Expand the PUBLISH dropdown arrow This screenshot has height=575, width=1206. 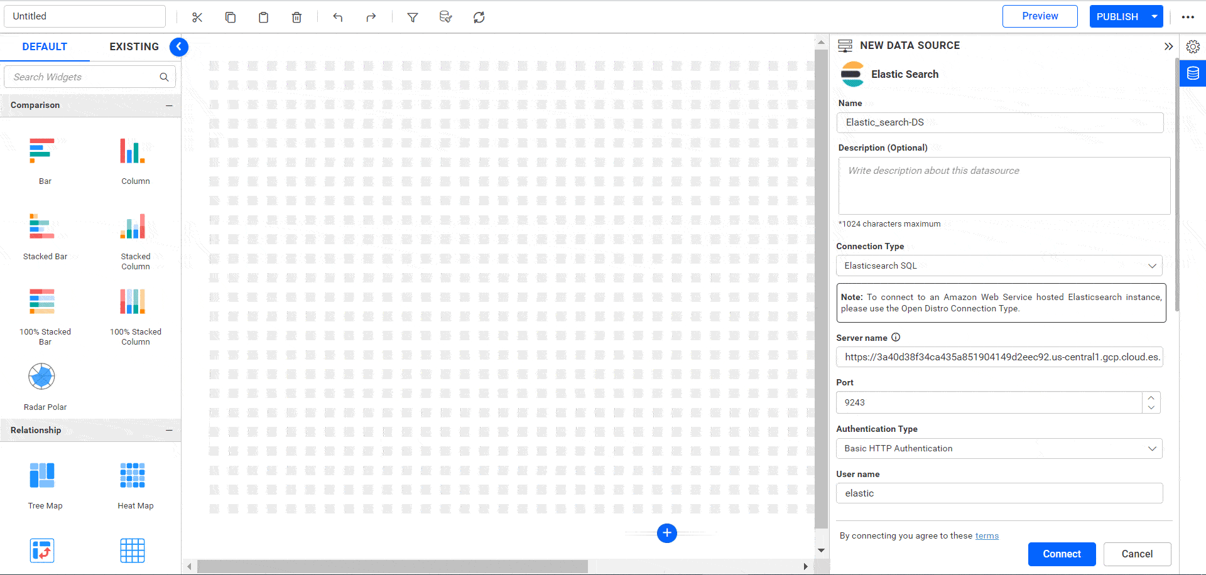[x=1154, y=16]
